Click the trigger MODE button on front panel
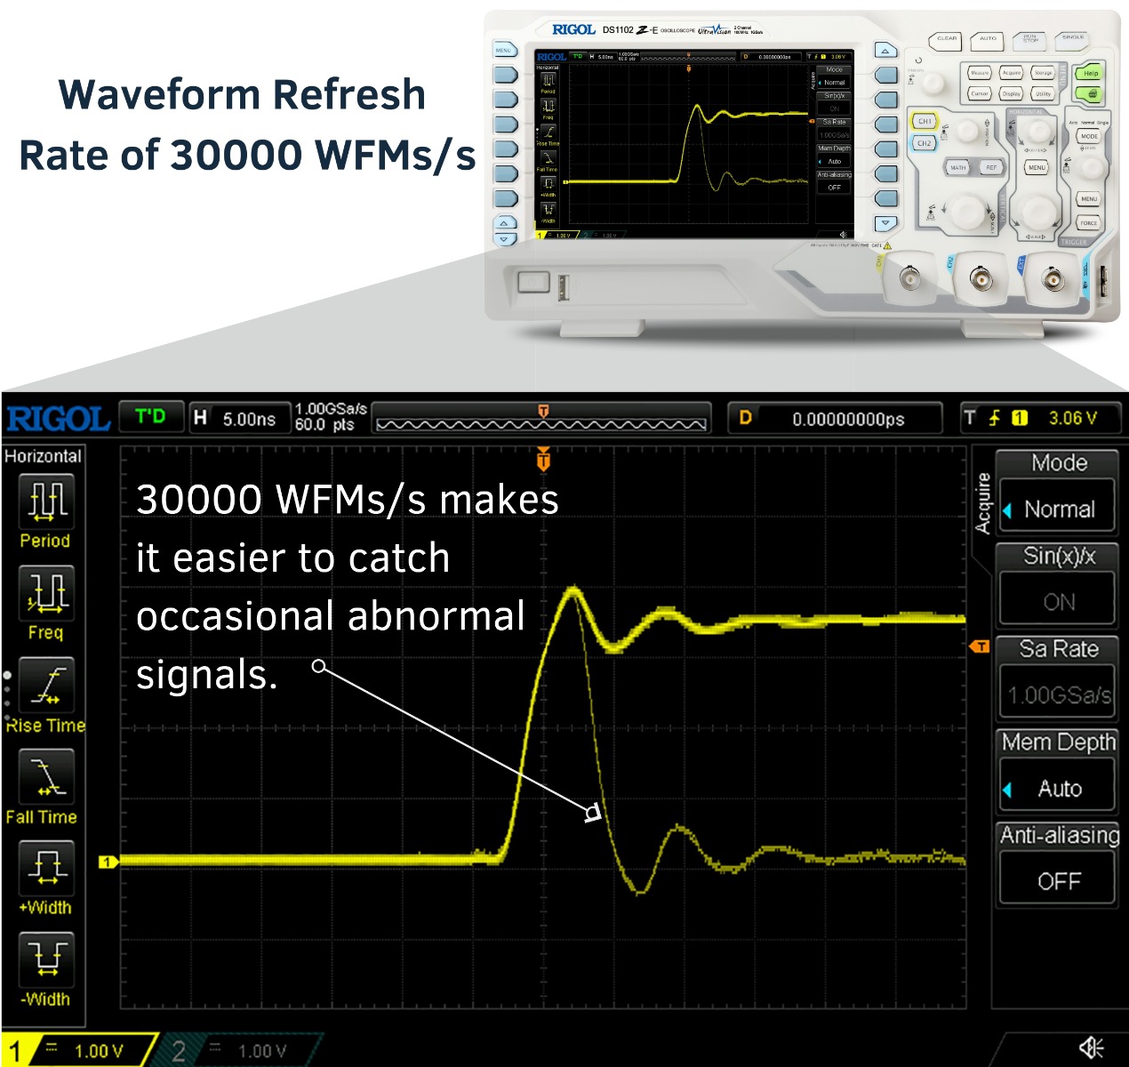Screen dimensions: 1129x1067 [1089, 136]
